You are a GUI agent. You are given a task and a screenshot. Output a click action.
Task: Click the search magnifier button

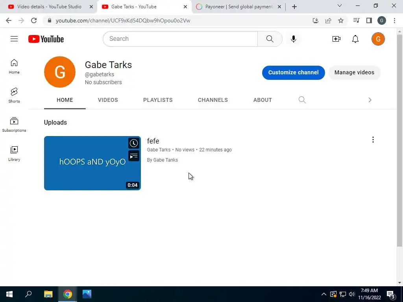(270, 39)
